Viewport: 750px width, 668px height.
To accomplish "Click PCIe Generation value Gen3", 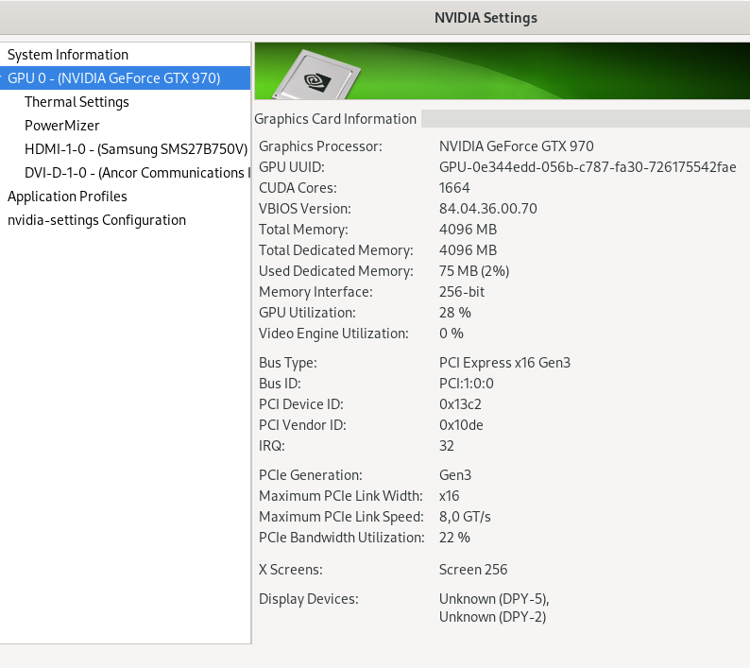I will (x=455, y=475).
